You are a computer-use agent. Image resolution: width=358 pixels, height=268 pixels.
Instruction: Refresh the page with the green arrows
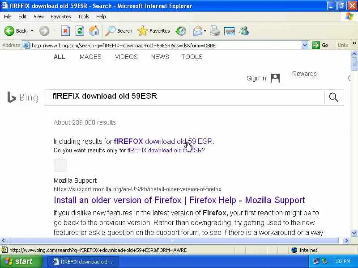click(80, 31)
